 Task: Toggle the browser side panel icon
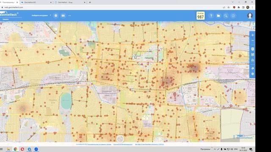(x=243, y=8)
